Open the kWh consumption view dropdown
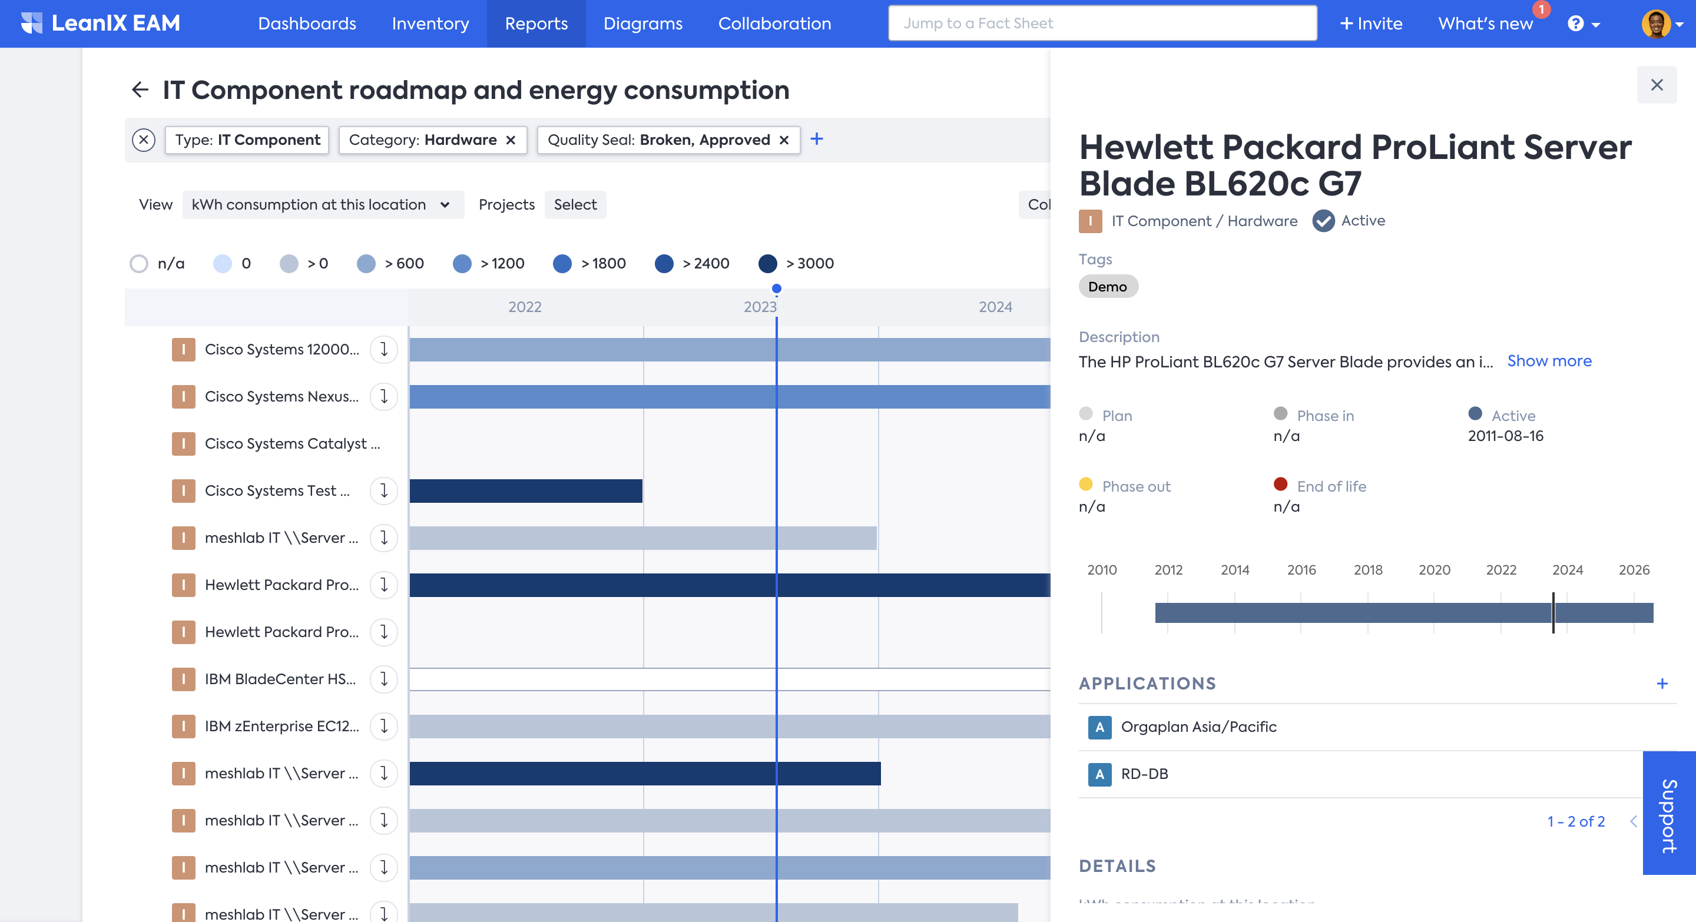Viewport: 1696px width, 922px height. [x=322, y=205]
